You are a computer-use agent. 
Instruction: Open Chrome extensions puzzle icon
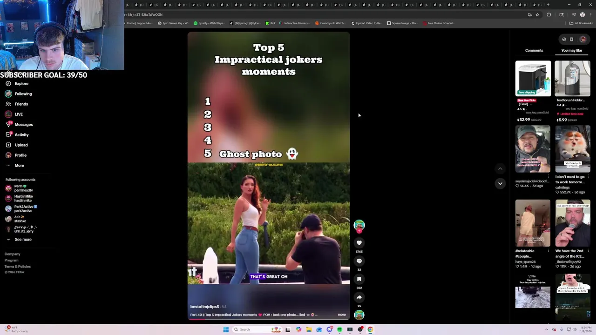(549, 15)
